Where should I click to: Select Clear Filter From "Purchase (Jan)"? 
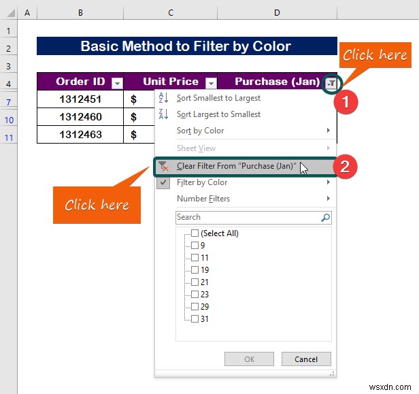[x=246, y=166]
